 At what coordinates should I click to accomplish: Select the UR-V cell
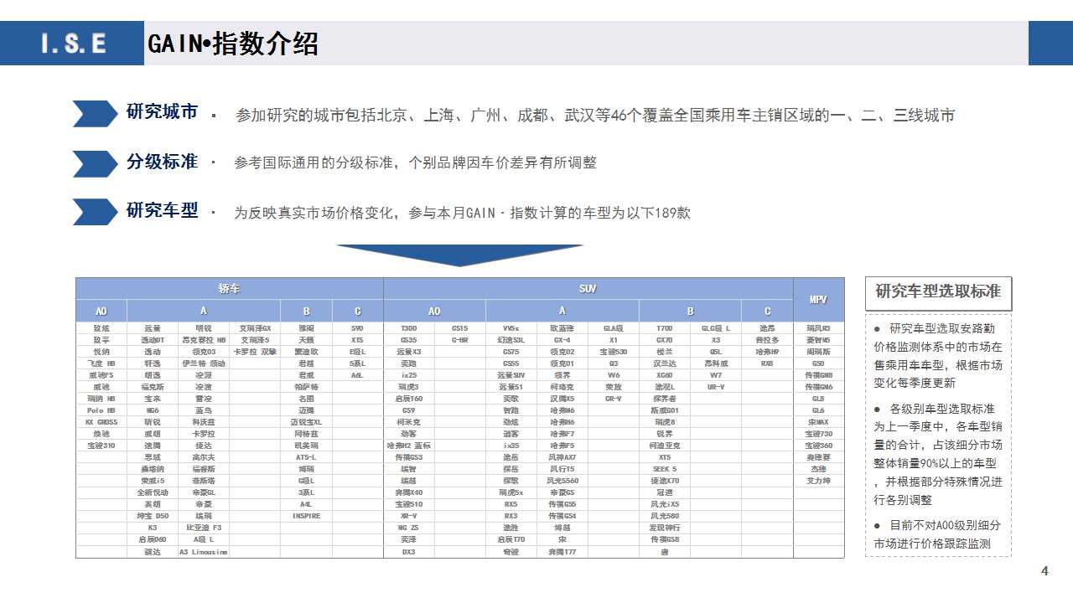tap(716, 387)
